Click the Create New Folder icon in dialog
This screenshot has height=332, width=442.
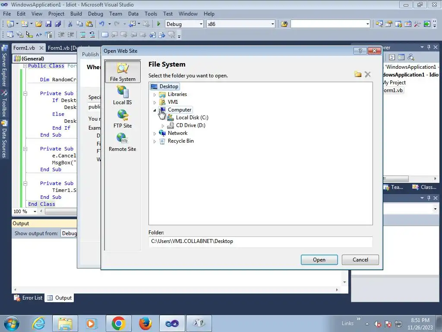(358, 74)
